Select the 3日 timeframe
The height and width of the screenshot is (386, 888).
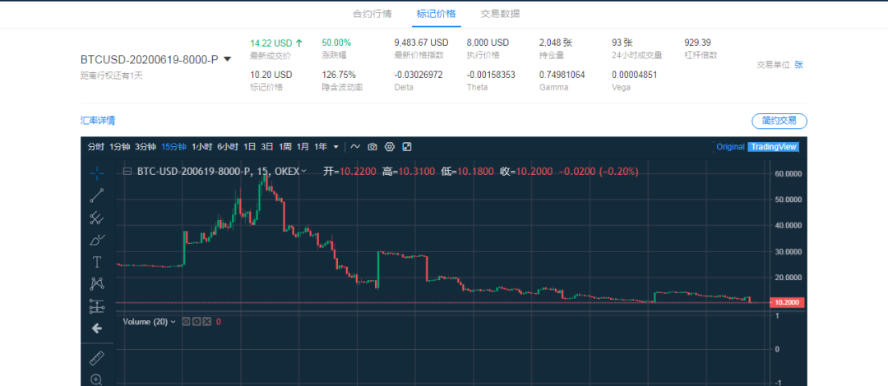point(267,146)
